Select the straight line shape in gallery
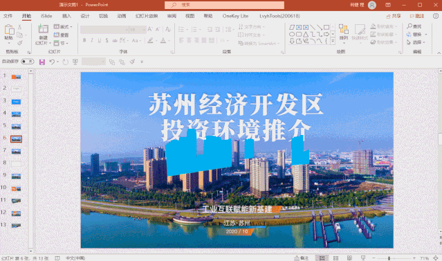This screenshot has width=442, height=261. (x=313, y=28)
